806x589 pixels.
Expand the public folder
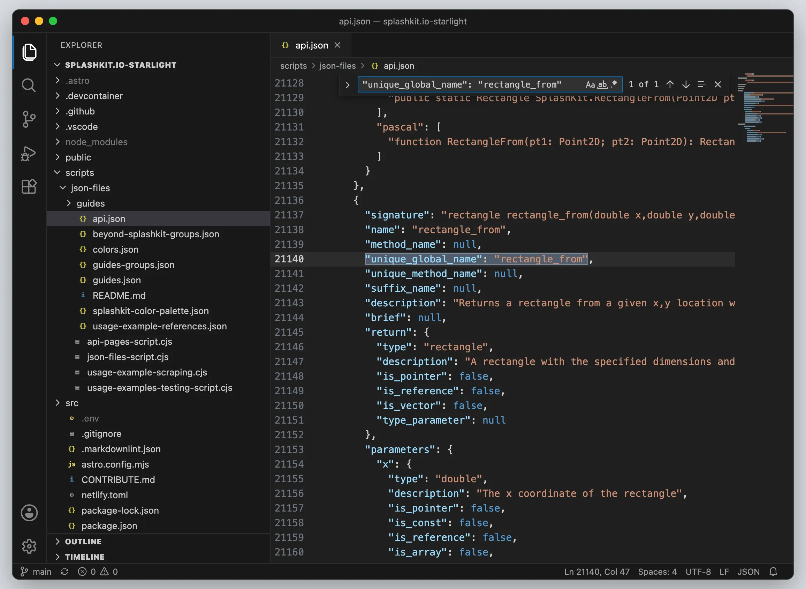[159, 157]
